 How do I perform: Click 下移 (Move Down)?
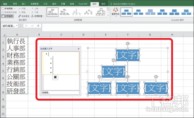(x=35, y=12)
